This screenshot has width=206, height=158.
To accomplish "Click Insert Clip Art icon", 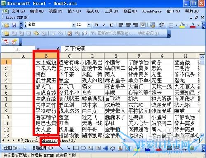I will (120, 148).
